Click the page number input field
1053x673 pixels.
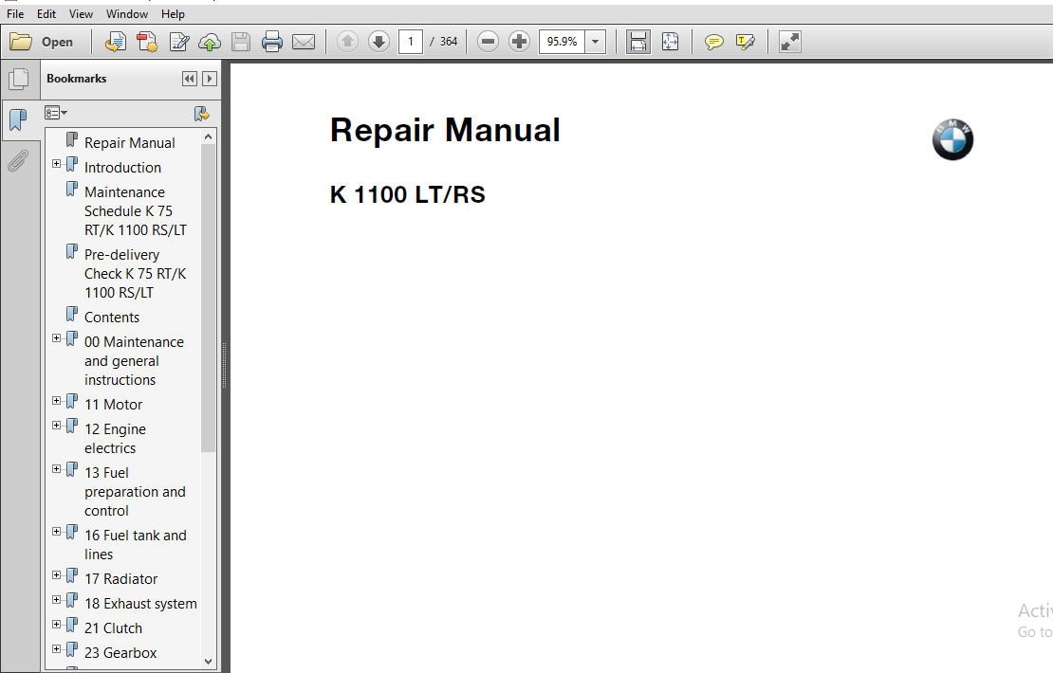(411, 42)
